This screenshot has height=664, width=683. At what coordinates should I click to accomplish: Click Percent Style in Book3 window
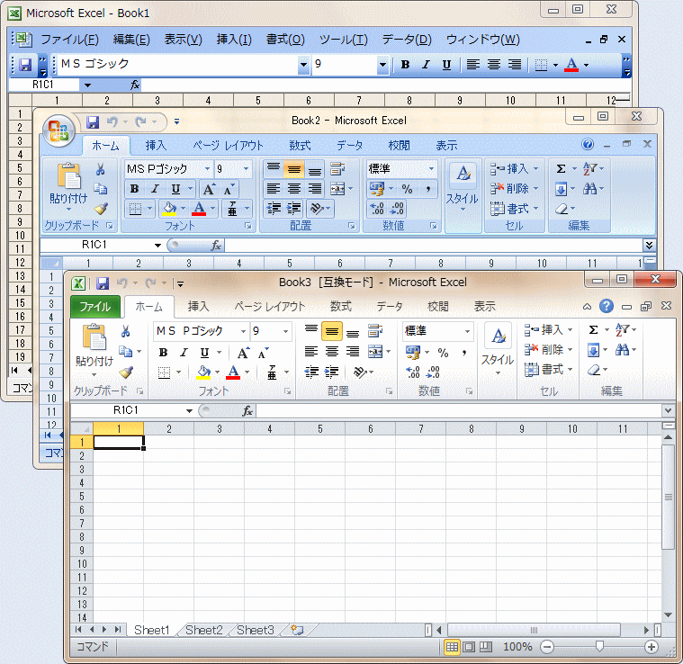click(x=443, y=353)
